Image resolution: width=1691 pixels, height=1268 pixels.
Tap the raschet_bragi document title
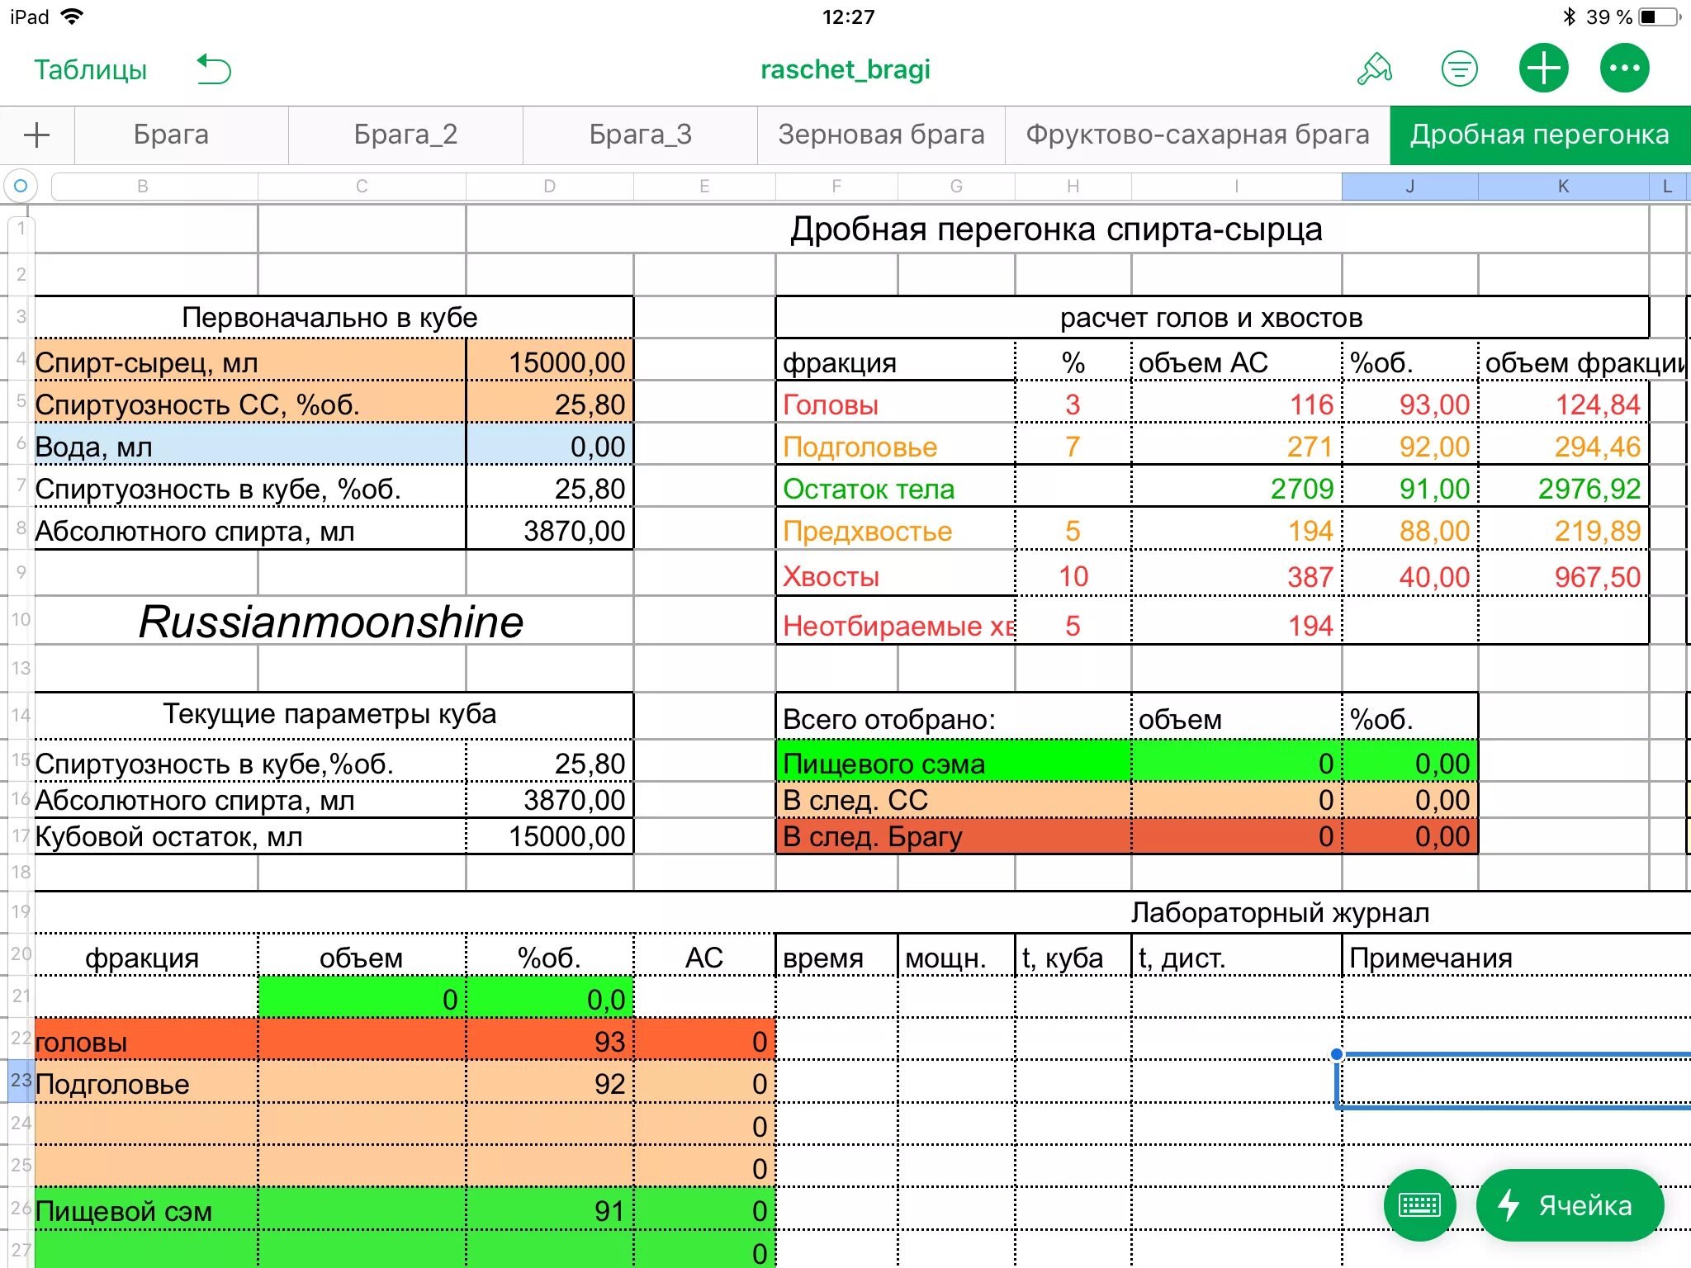[845, 69]
